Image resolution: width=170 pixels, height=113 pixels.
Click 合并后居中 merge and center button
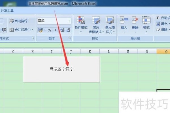pyautogui.click(x=20, y=30)
